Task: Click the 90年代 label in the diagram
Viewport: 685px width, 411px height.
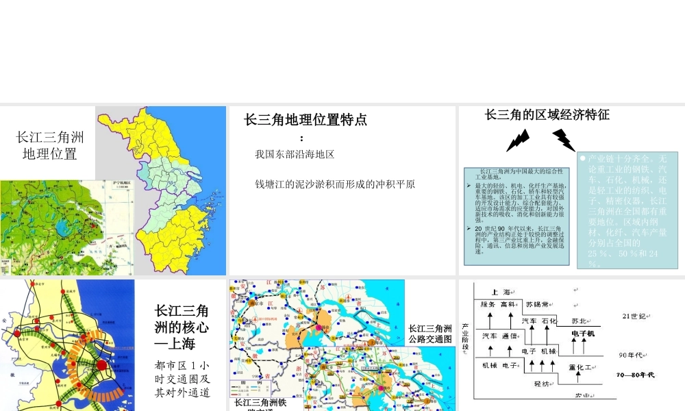Action: (x=632, y=355)
